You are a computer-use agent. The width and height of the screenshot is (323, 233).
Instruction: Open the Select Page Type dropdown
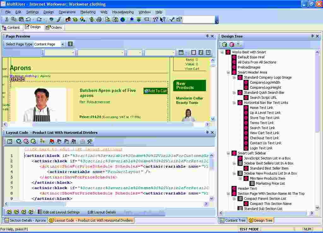[62, 44]
